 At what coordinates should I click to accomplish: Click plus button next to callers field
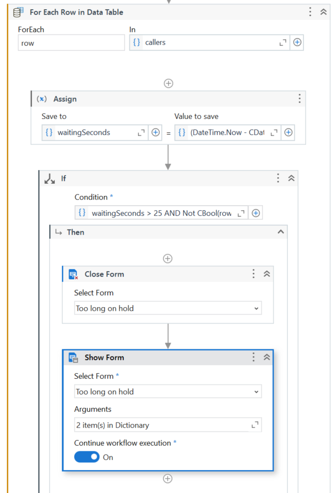[297, 43]
